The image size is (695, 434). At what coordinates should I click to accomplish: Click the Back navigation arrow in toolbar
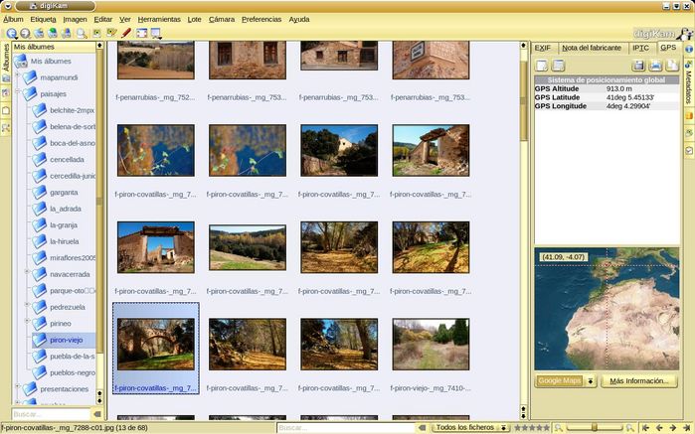[x=11, y=33]
